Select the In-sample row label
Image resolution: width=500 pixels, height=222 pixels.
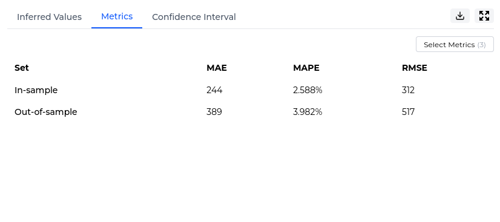[36, 90]
